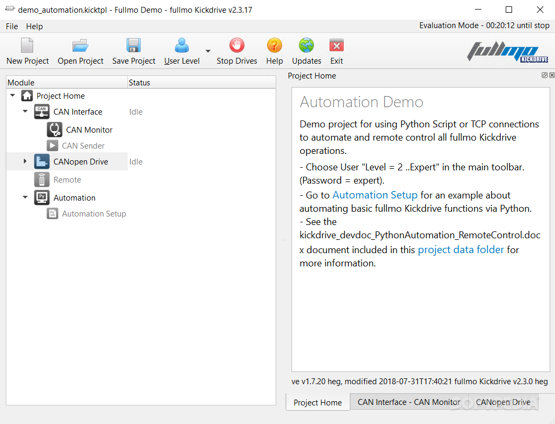This screenshot has width=555, height=424.
Task: Click the Stop Drives red hand icon
Action: [x=237, y=45]
